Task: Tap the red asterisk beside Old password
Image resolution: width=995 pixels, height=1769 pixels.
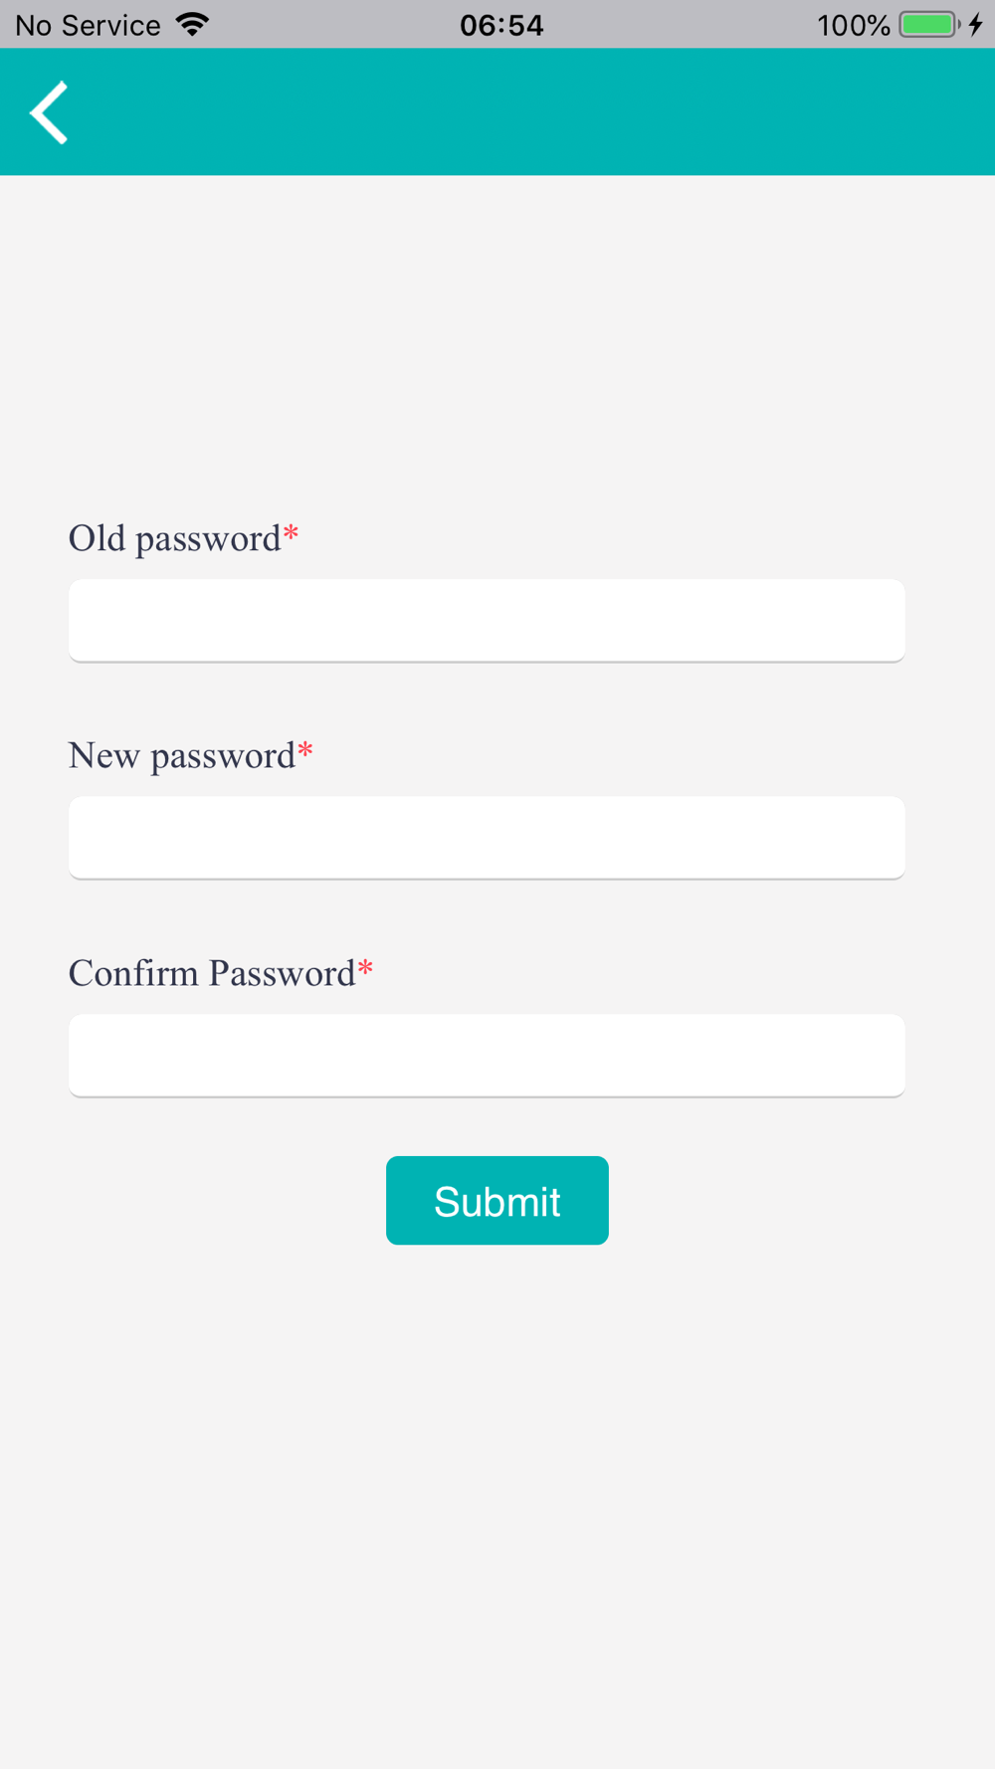Action: click(291, 533)
